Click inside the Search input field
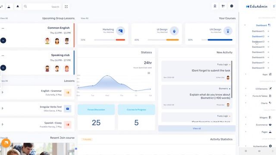276x155 pixels. click(x=42, y=7)
